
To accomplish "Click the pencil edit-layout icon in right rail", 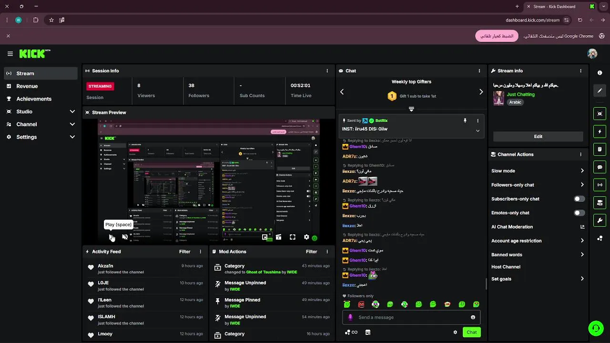I will click(x=600, y=91).
